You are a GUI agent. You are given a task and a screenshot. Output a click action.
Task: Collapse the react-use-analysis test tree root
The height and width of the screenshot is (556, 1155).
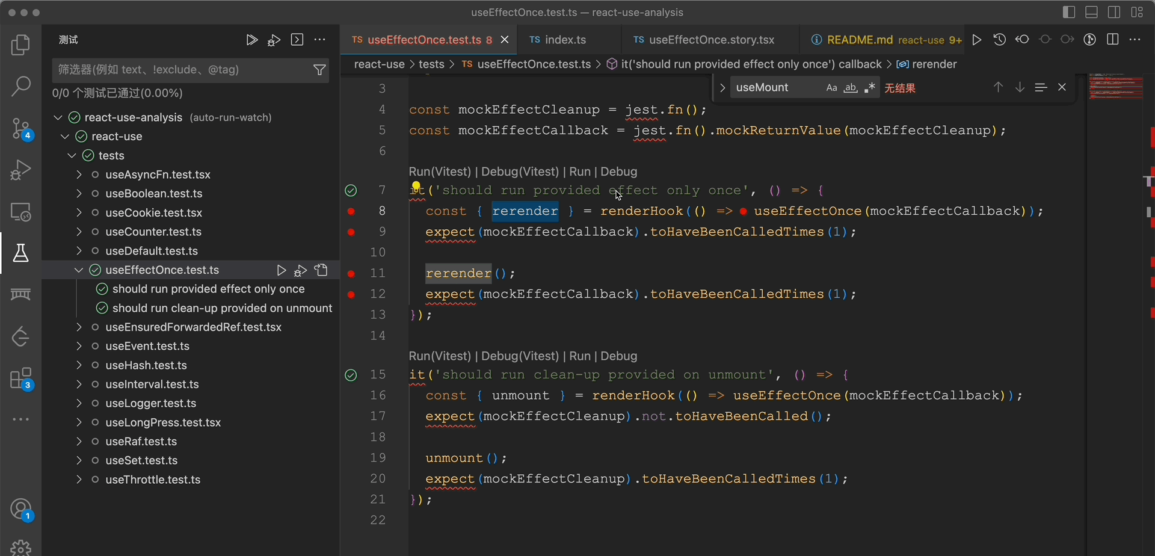58,118
